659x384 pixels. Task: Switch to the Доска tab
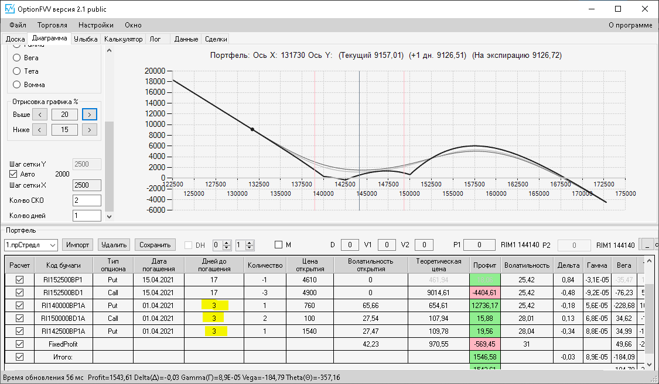[15, 39]
